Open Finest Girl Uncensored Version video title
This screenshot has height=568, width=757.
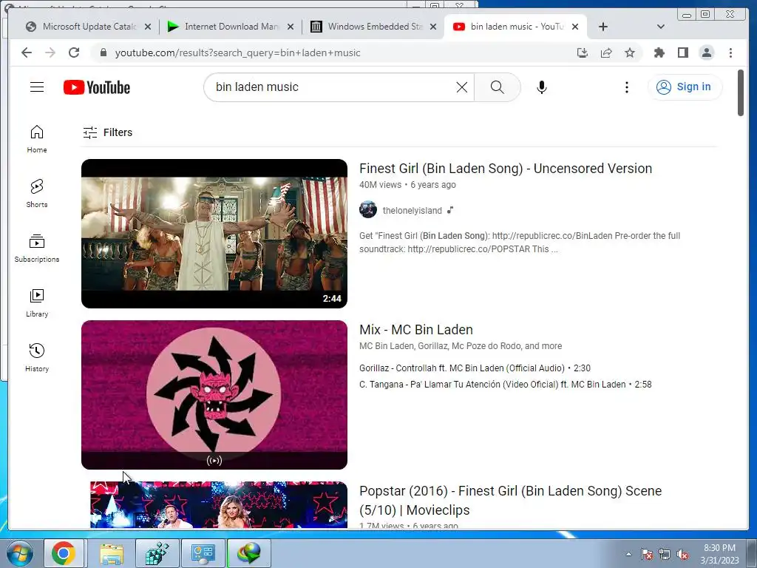[x=506, y=168]
